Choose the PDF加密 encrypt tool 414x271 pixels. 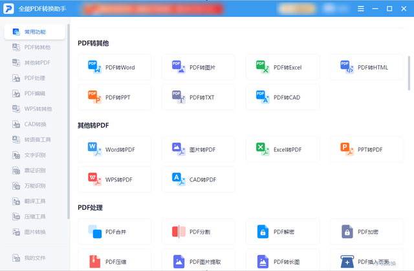[367, 232]
